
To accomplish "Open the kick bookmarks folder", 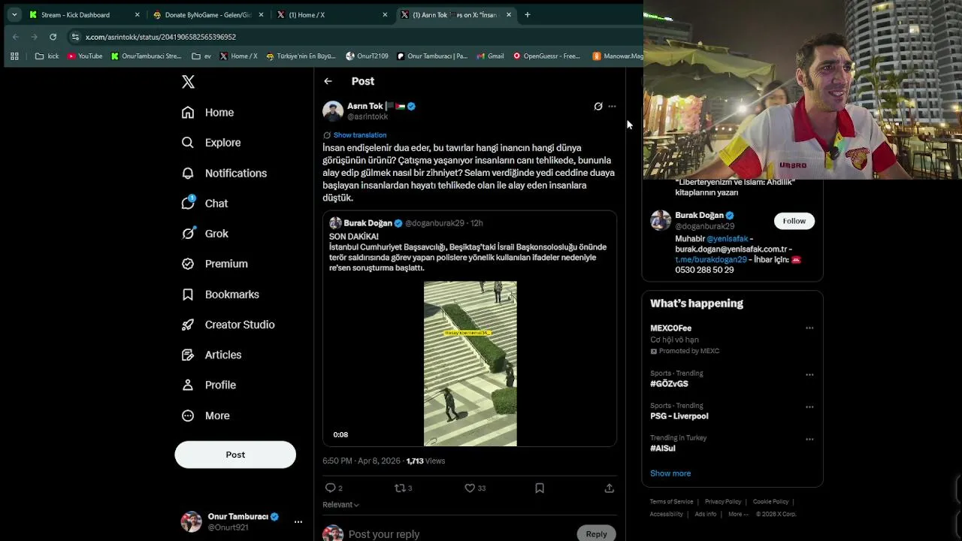I will click(47, 56).
